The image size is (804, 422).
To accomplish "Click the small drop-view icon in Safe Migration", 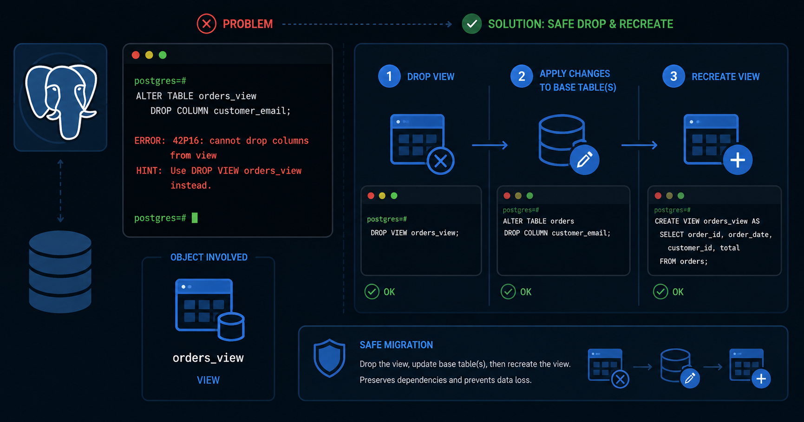I will tap(608, 368).
